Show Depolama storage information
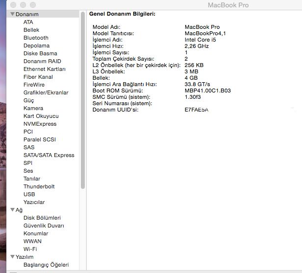 (x=36, y=45)
